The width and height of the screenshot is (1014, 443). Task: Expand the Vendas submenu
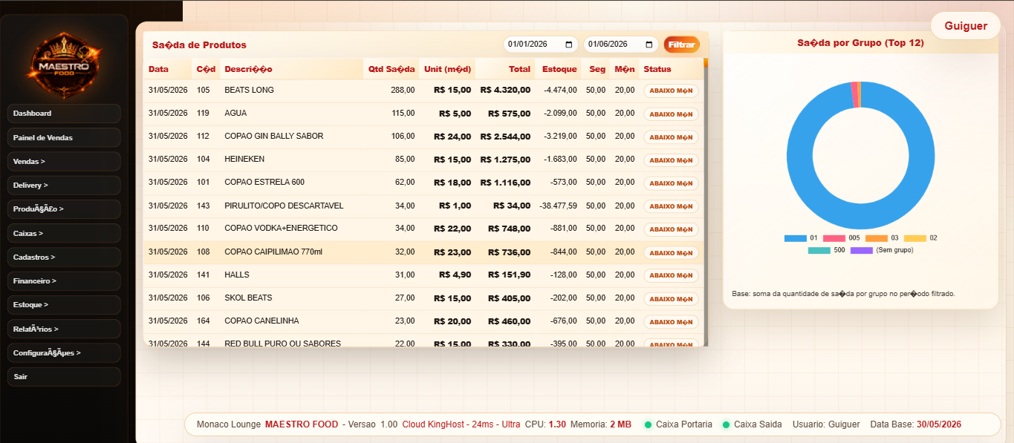(64, 161)
